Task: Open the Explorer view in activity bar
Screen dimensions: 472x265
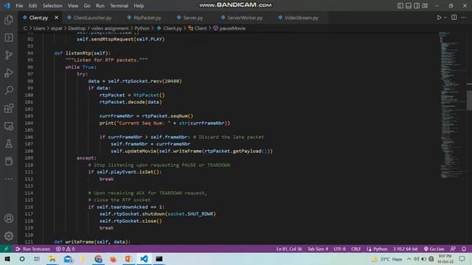Action: click(9, 20)
